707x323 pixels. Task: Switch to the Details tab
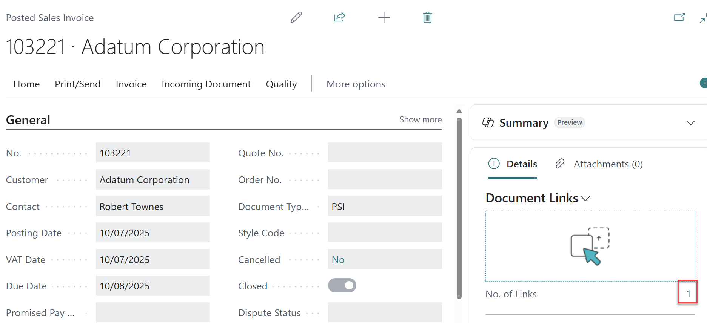(513, 164)
